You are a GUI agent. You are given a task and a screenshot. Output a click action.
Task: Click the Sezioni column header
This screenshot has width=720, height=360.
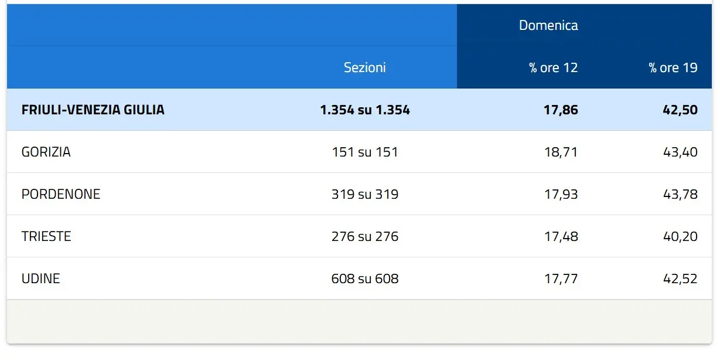364,67
